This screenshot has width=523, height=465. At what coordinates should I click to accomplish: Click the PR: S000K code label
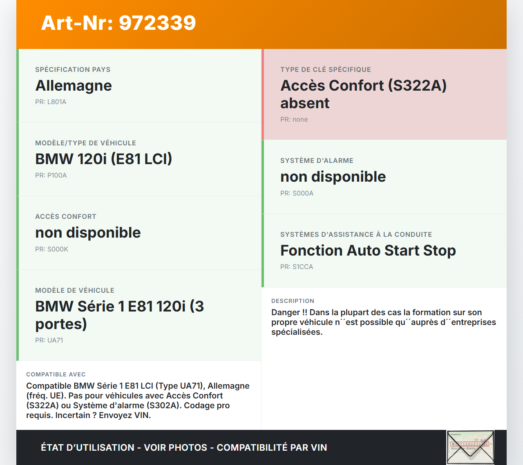pos(52,249)
